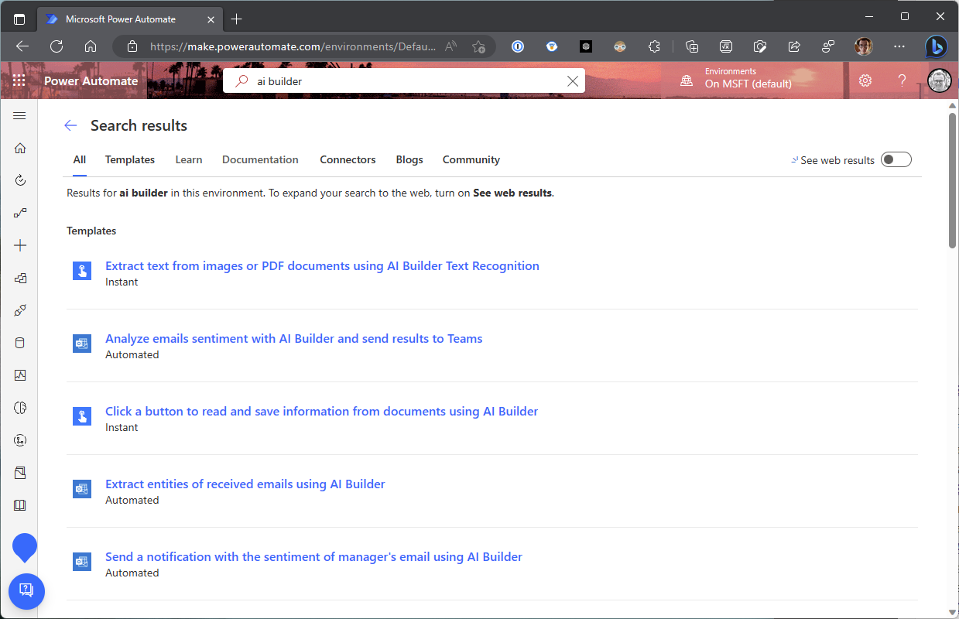Click the Outlook icon beside Send a notification template
The width and height of the screenshot is (959, 619).
coord(82,562)
